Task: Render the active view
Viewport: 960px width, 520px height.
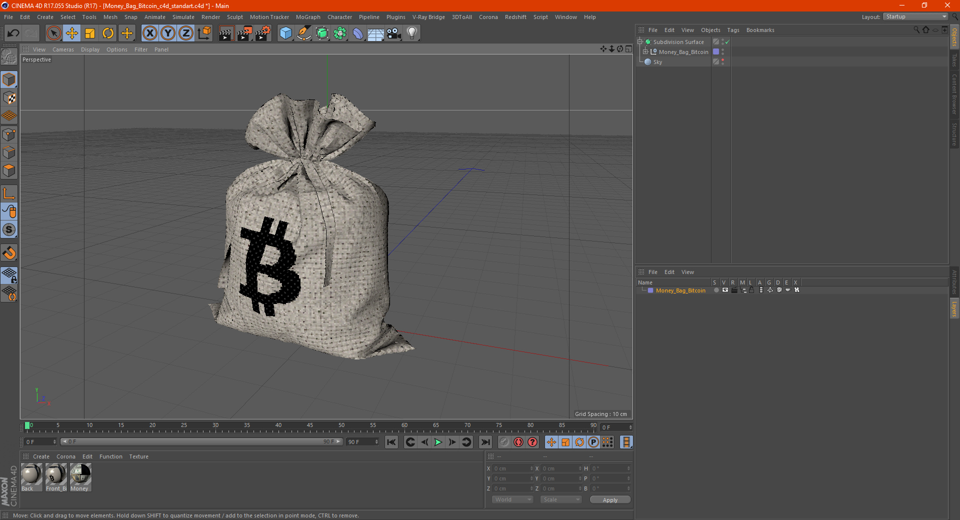Action: coord(226,33)
